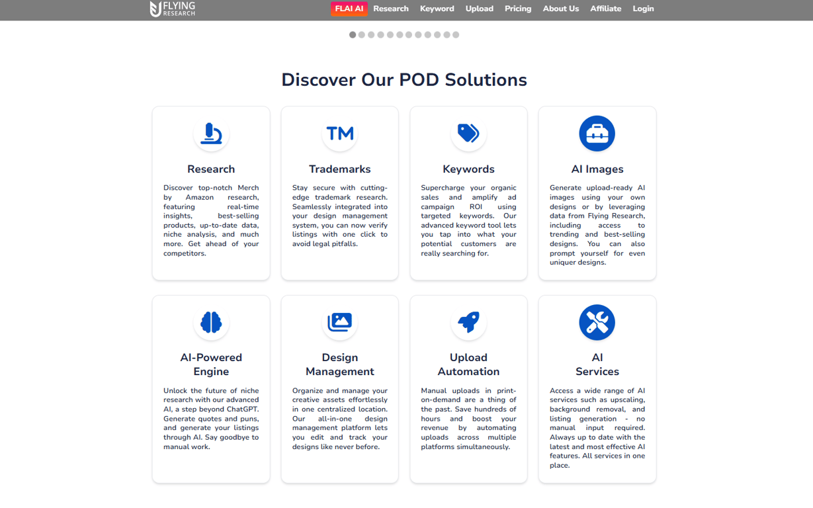The width and height of the screenshot is (813, 508).
Task: Click the Upload Automation rocket icon
Action: click(468, 322)
